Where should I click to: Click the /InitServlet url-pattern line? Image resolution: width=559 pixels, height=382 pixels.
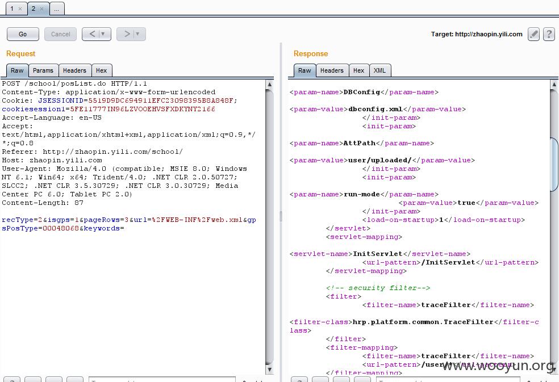coord(450,263)
